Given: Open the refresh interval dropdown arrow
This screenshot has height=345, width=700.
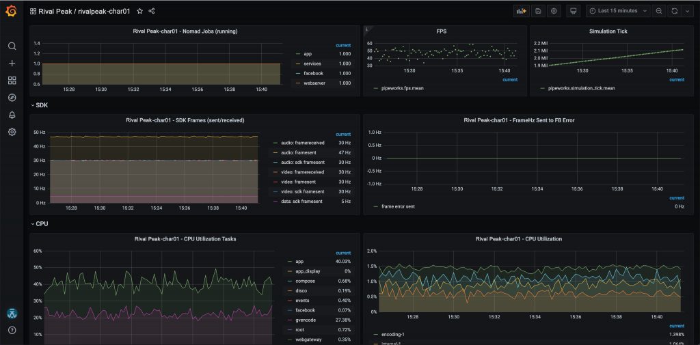Looking at the screenshot, I should point(686,11).
